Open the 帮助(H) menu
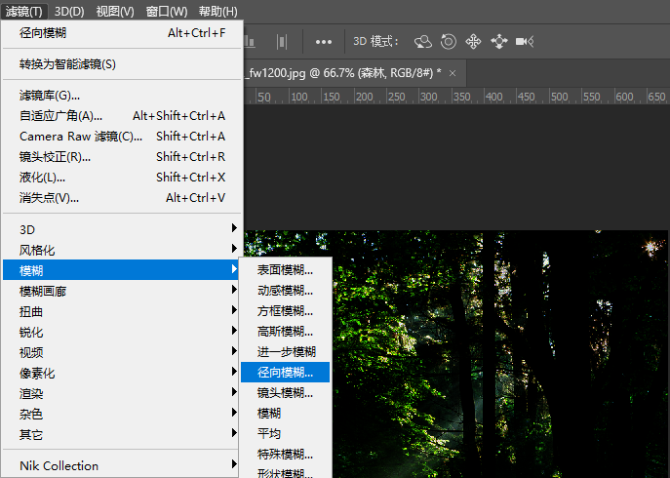The height and width of the screenshot is (478, 670). coord(217,11)
